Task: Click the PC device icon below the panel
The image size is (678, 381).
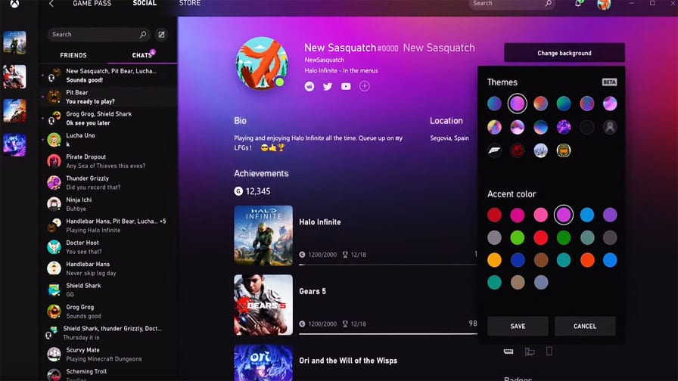Action: point(530,352)
